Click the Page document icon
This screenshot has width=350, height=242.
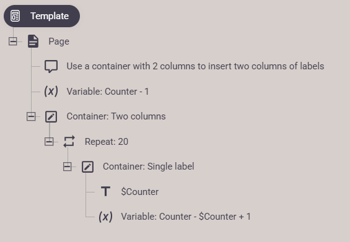[33, 41]
